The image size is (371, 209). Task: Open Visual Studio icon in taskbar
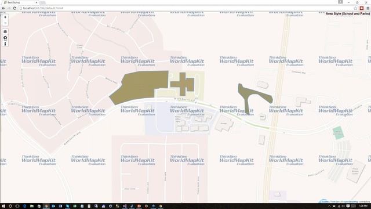point(125,206)
